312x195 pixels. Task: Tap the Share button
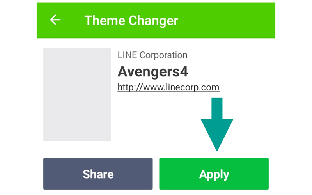(98, 174)
